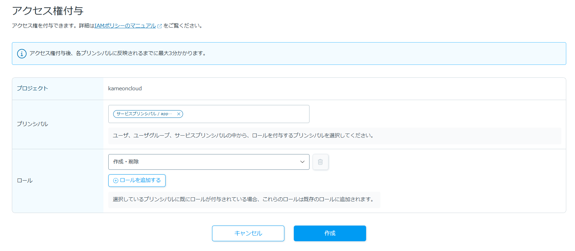Viewport: 575px width, 251px height.
Task: Select the サービスプリンシパル / app chip label
Action: point(144,114)
